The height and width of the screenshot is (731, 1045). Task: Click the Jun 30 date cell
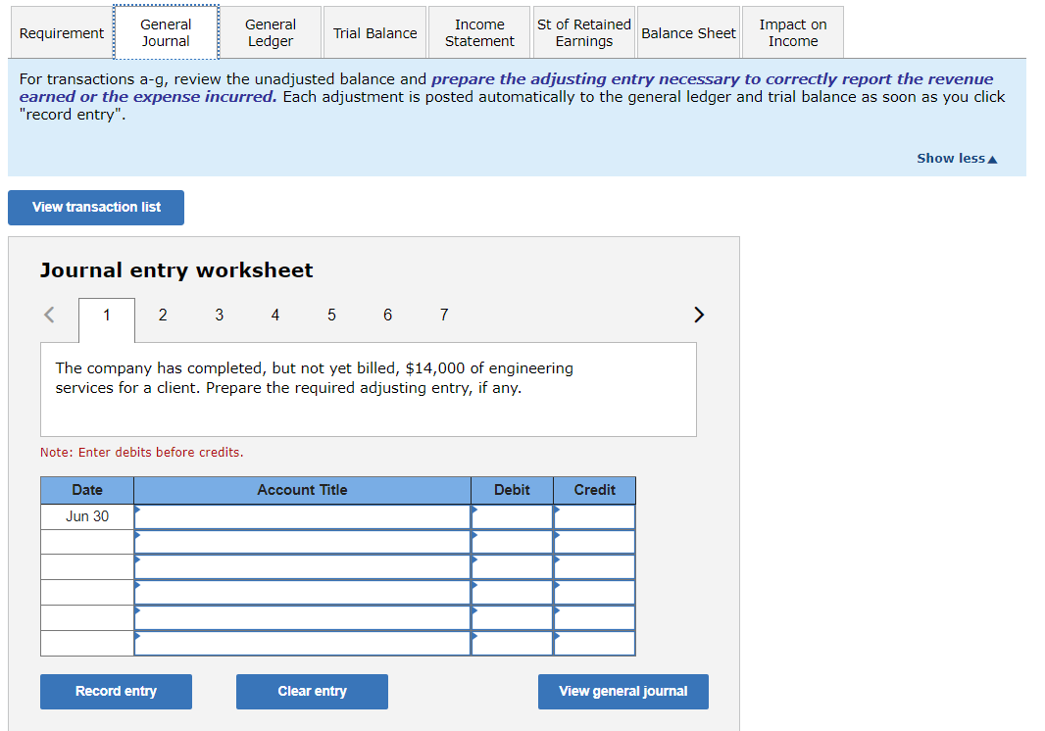[87, 517]
